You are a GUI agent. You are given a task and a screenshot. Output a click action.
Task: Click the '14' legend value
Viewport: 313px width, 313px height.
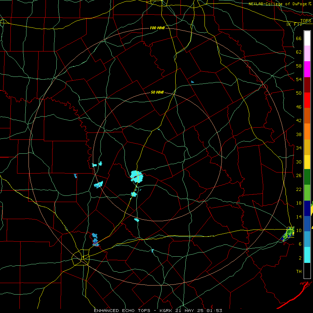pos(299,217)
